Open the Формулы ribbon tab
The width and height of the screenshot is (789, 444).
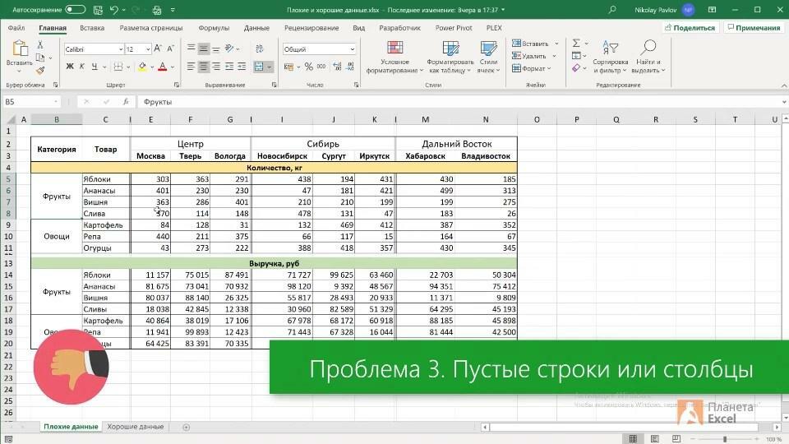pyautogui.click(x=214, y=27)
